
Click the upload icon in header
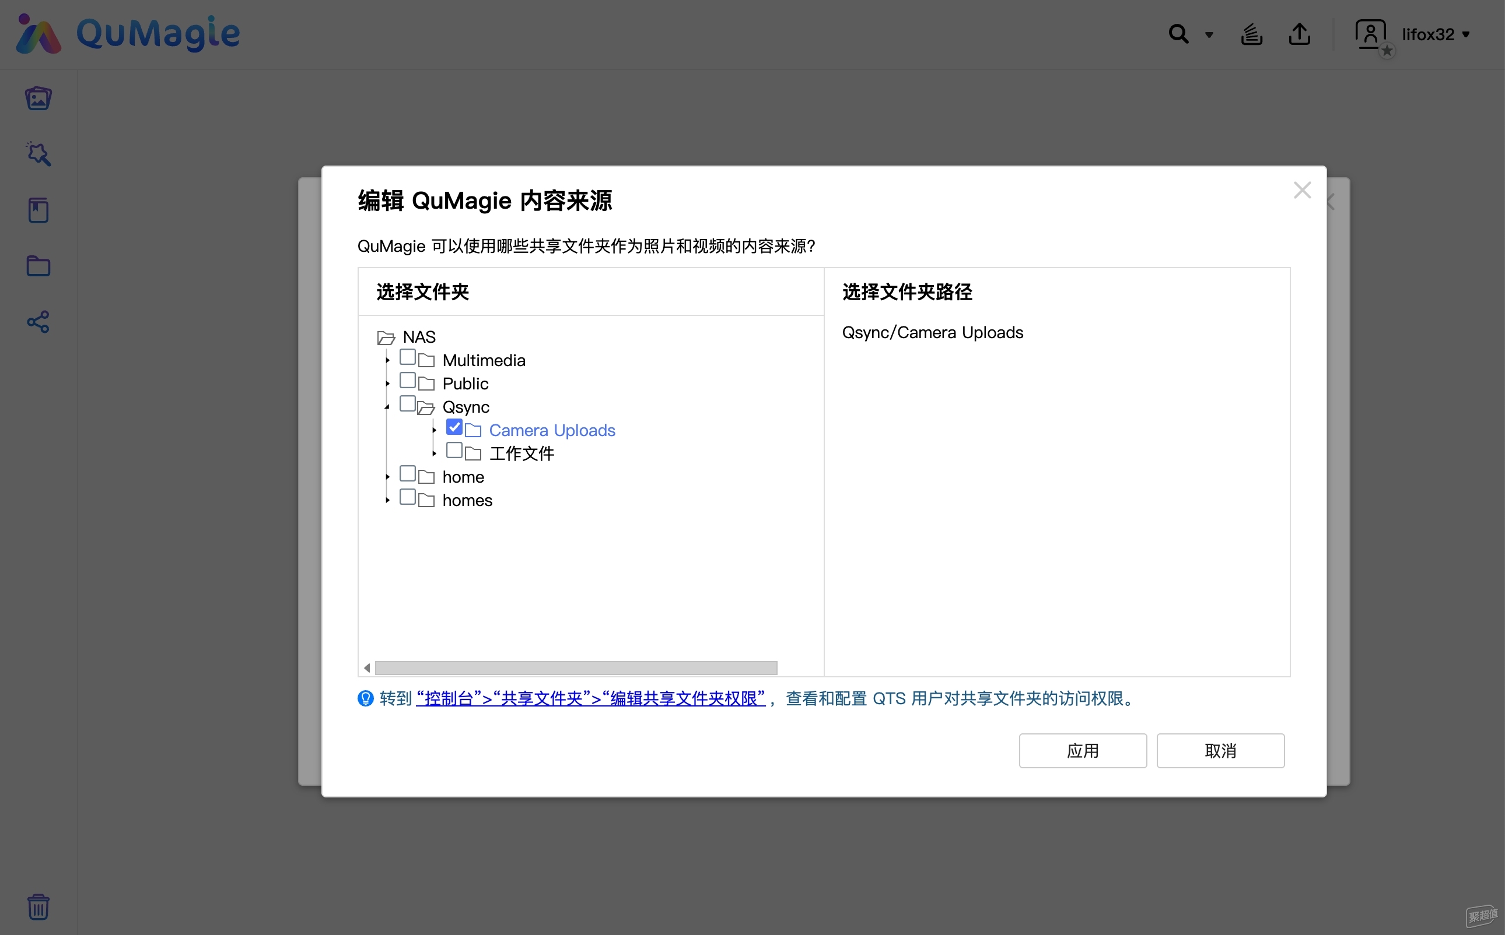[1300, 34]
